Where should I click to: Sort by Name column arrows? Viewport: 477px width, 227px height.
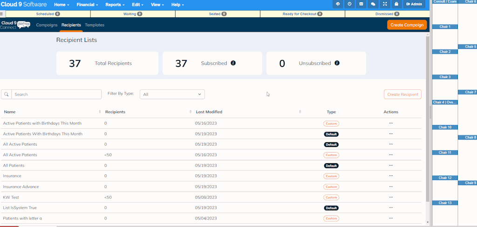tap(100, 112)
